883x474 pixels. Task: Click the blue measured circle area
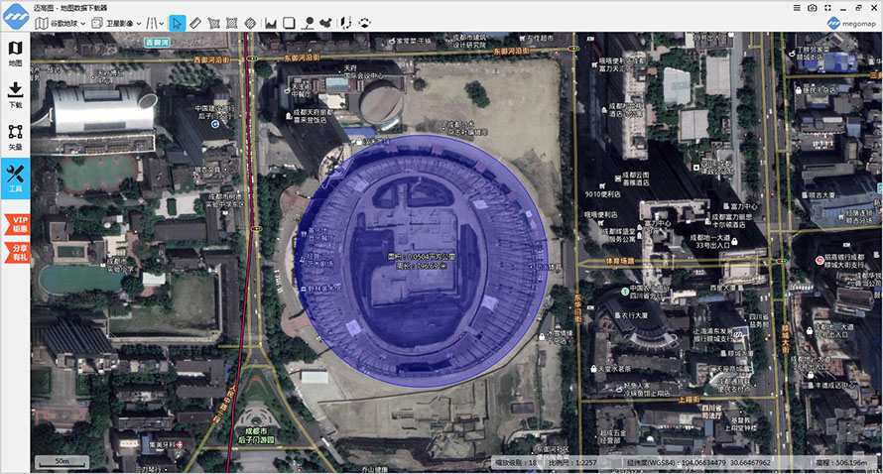tap(422, 260)
